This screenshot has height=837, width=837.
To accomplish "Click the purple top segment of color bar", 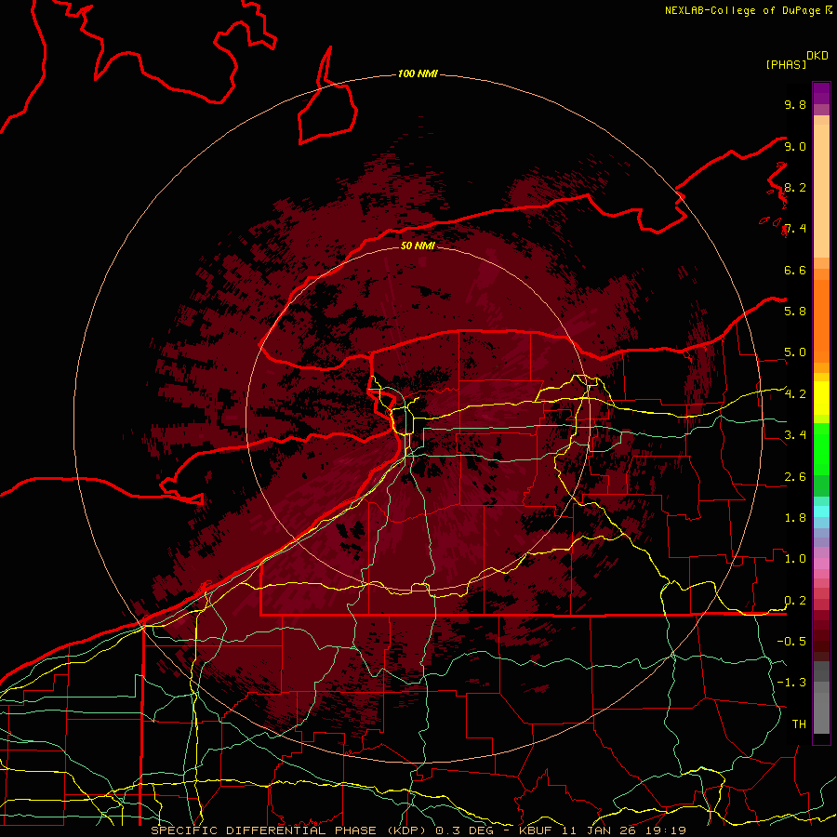I will coord(821,93).
